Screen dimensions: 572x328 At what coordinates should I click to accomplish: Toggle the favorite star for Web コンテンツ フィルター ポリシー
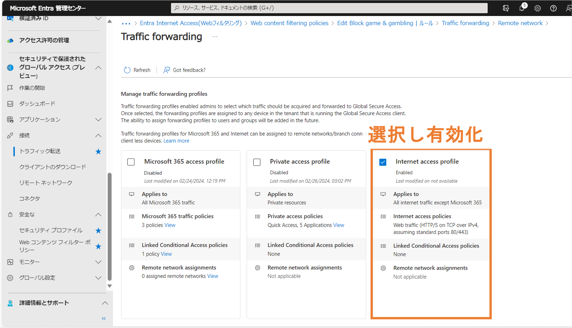click(98, 246)
